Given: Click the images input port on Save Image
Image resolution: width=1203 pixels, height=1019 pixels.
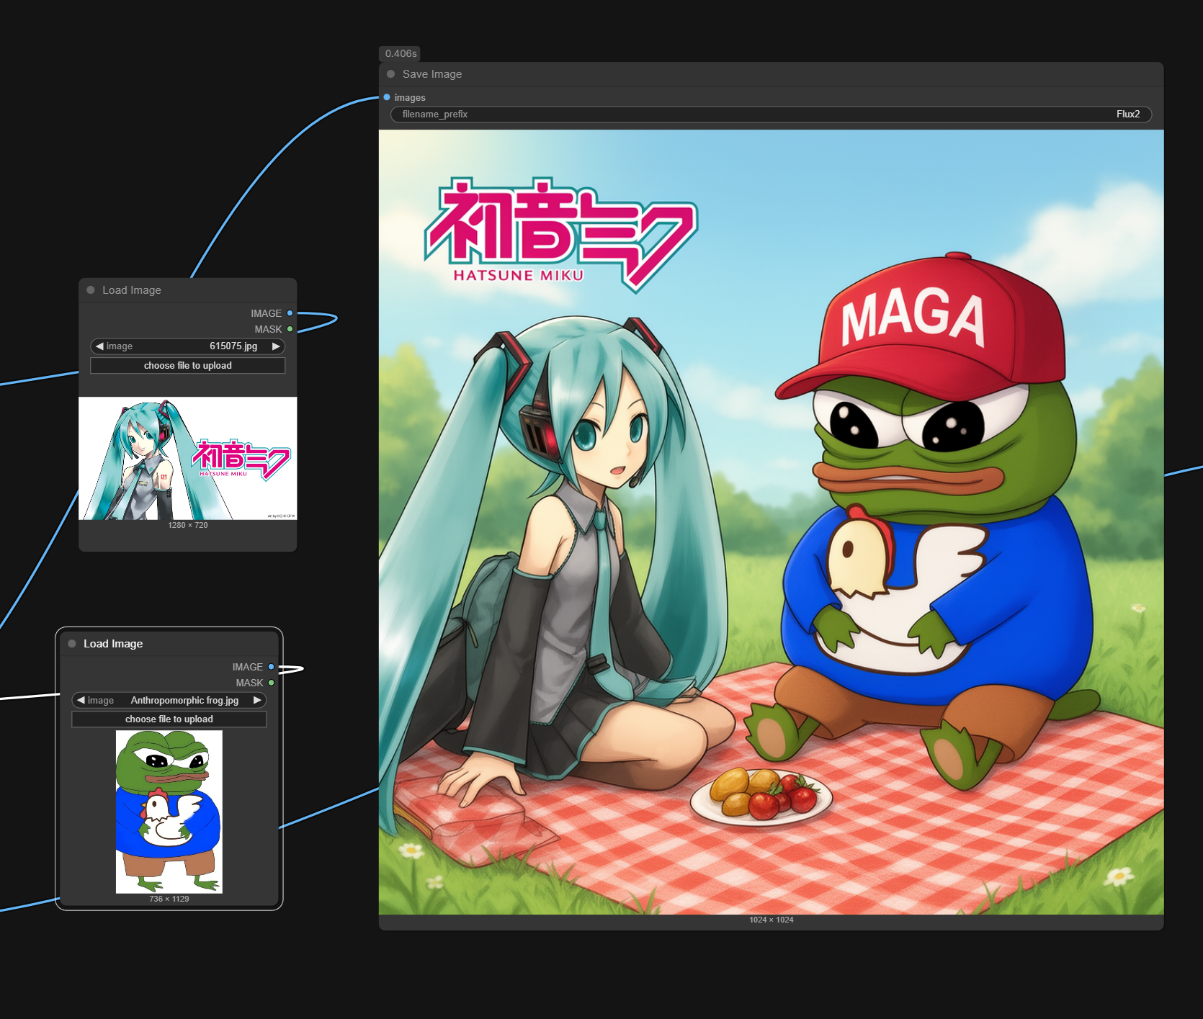Looking at the screenshot, I should 387,97.
